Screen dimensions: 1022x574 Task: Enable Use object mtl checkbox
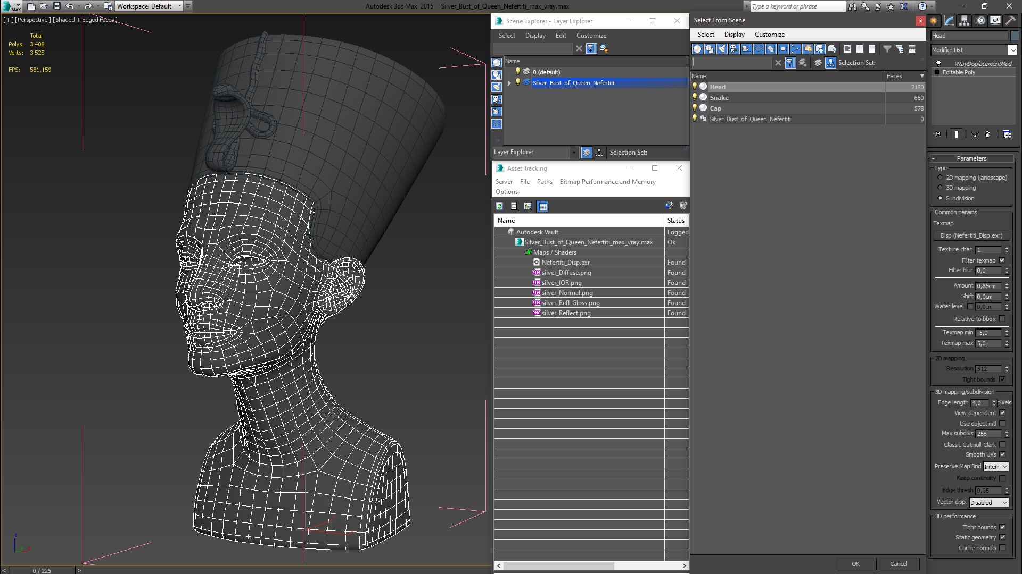1002,424
